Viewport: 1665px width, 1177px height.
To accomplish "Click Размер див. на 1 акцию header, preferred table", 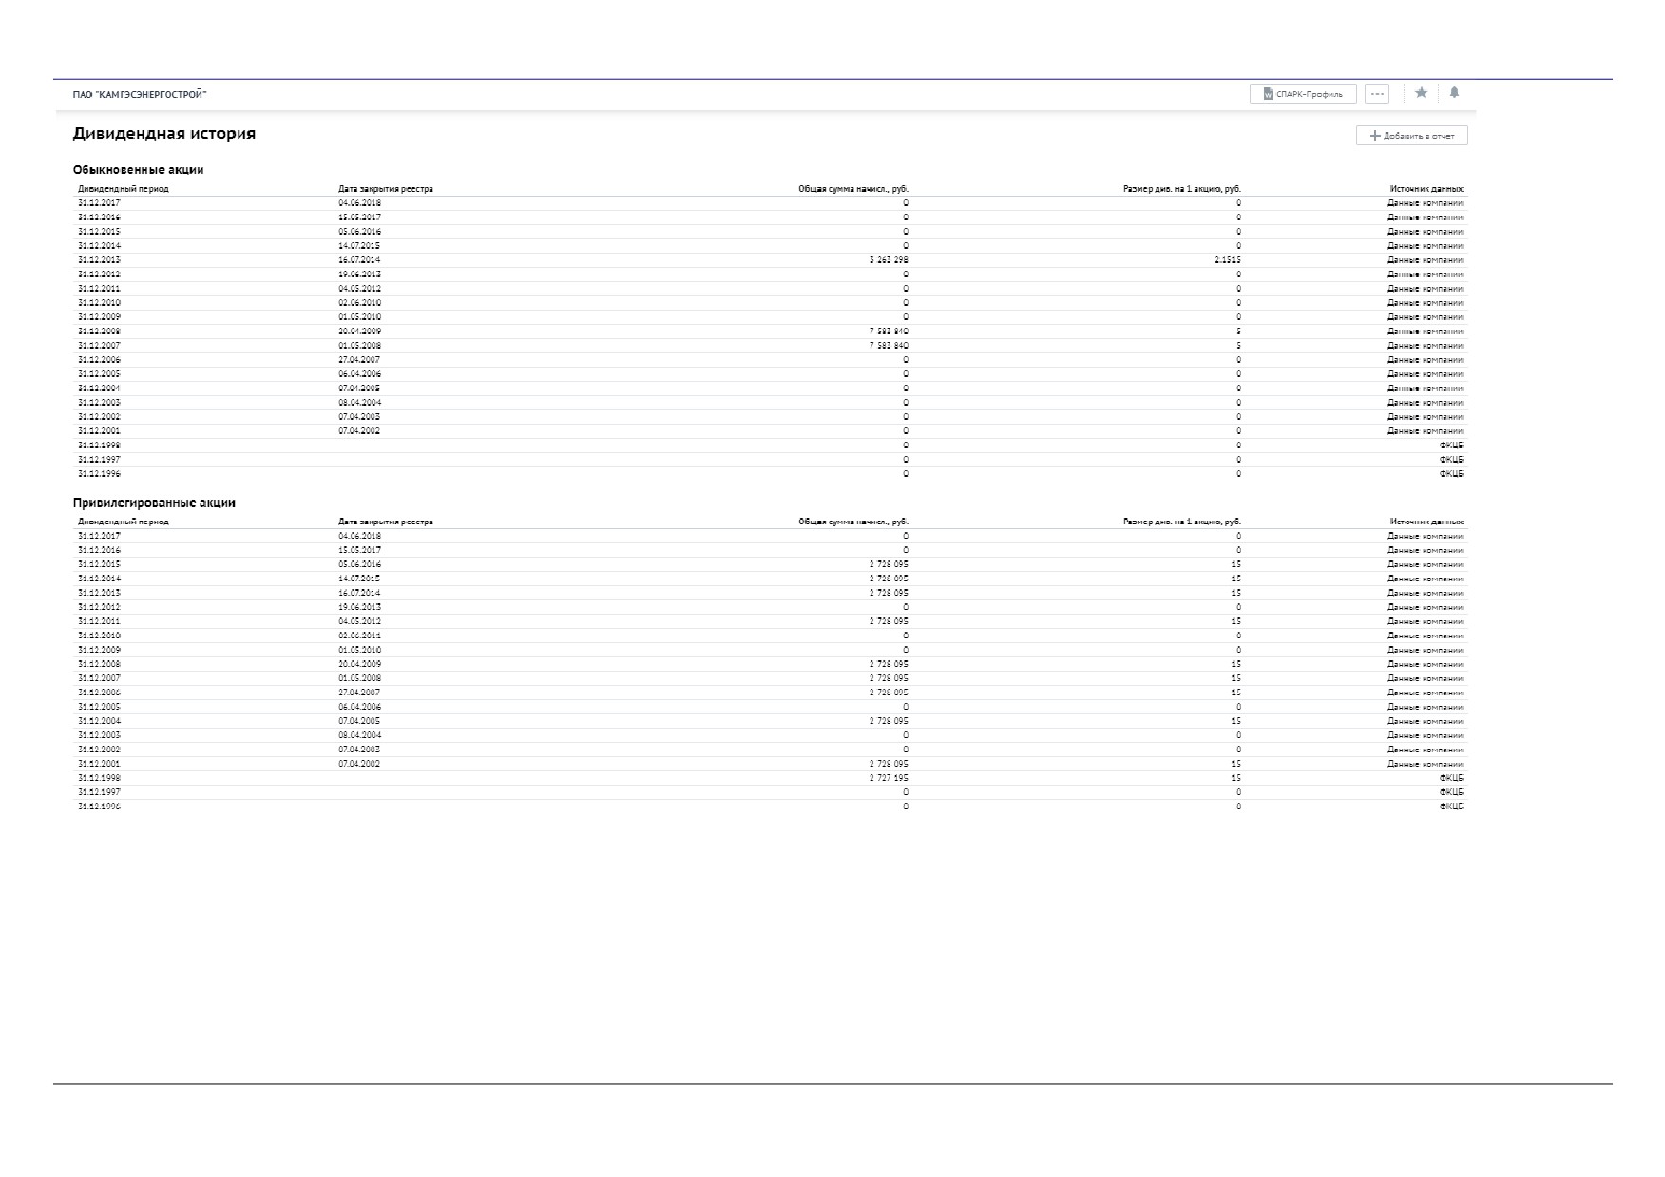I will tap(1182, 522).
